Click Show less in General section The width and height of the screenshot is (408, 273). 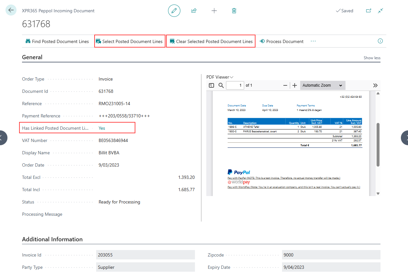(372, 58)
